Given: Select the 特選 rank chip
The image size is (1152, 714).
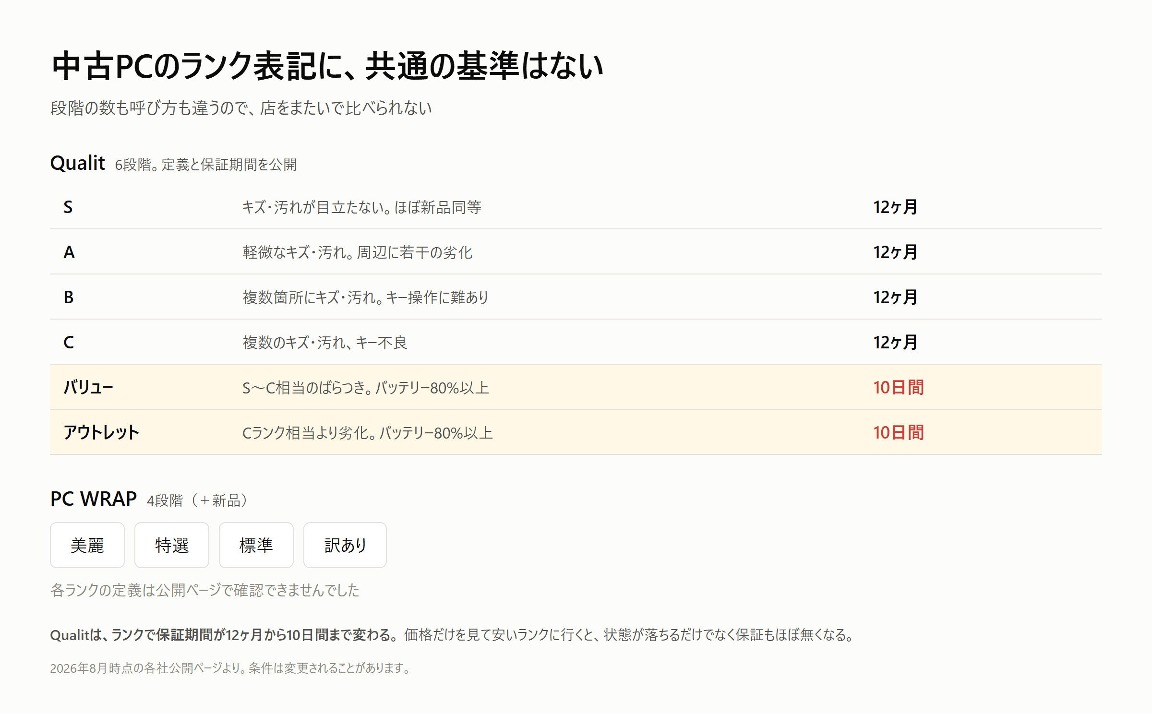Looking at the screenshot, I should coord(171,545).
